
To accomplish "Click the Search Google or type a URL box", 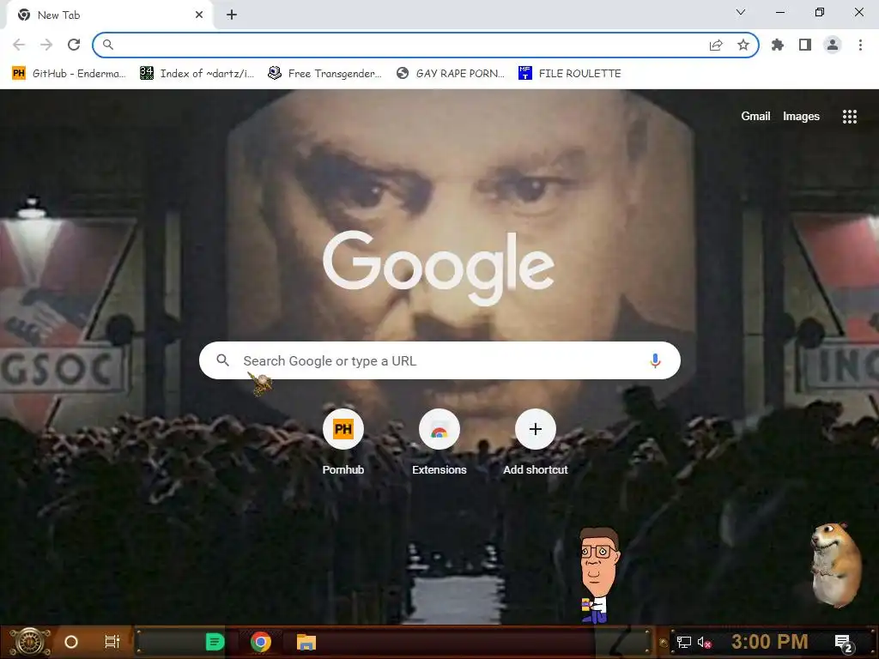I will (440, 360).
